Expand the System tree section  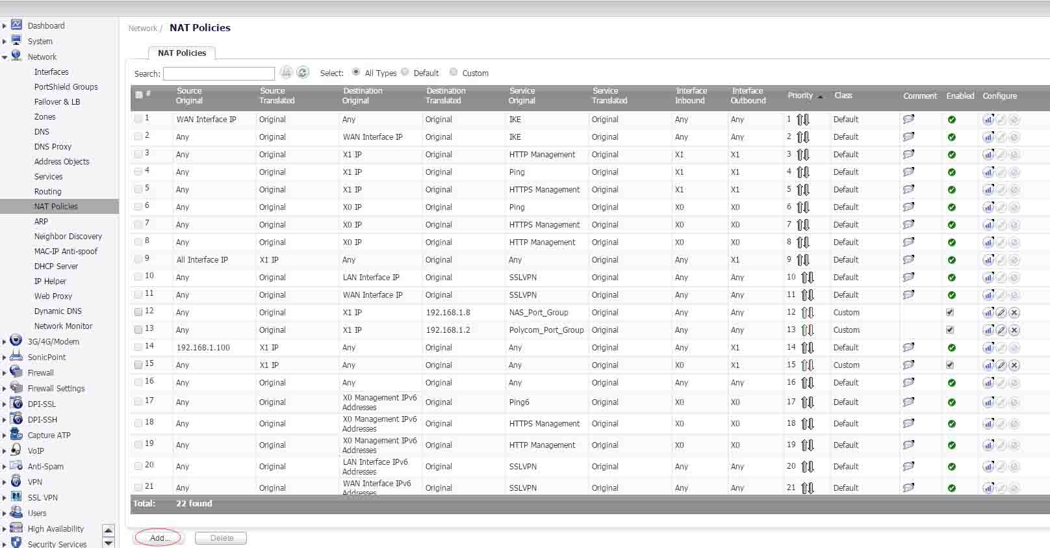click(5, 42)
